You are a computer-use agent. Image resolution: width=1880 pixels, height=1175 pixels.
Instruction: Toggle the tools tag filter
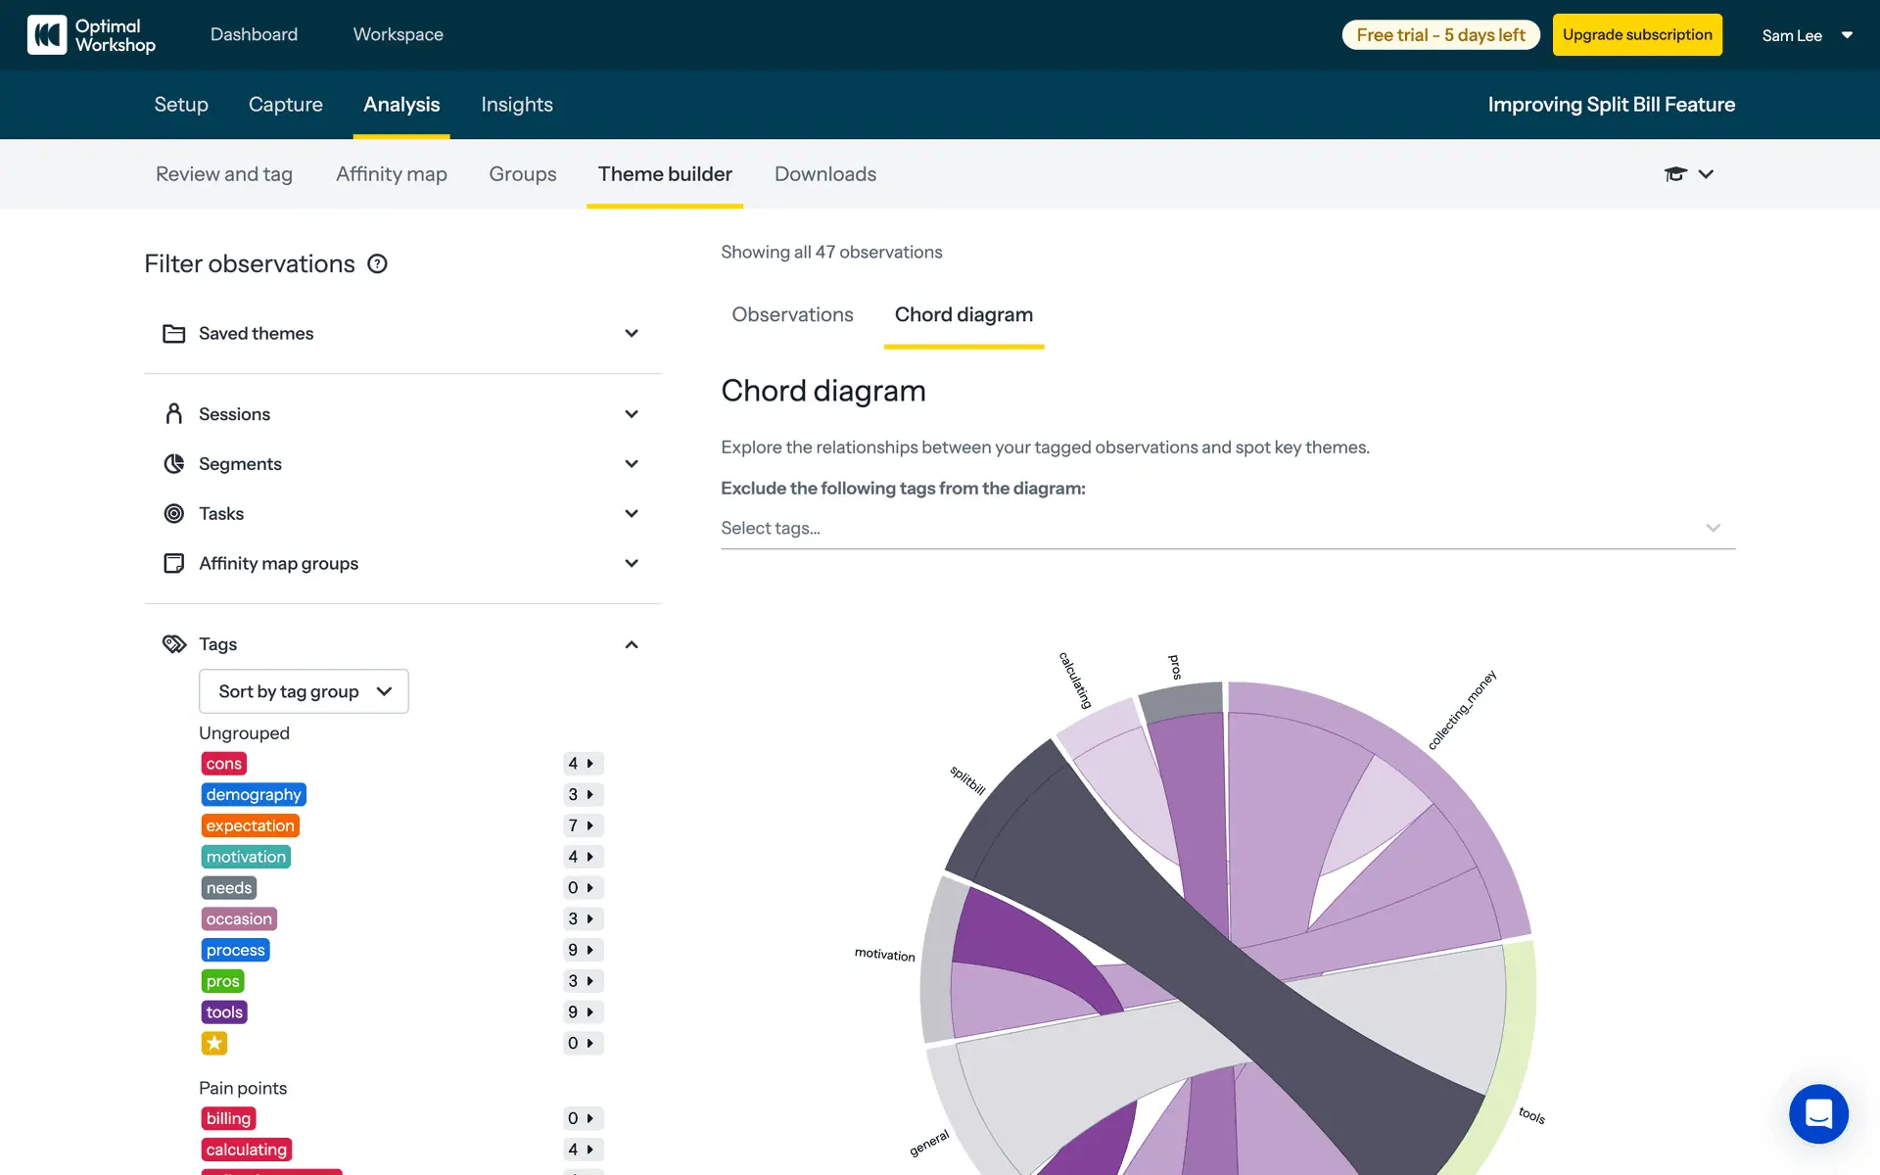[x=224, y=1012]
